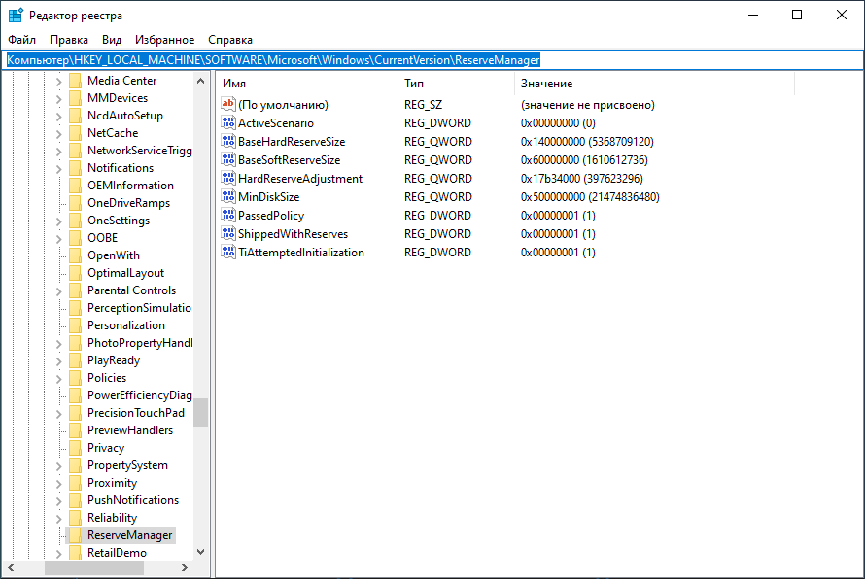
Task: Open the Избранное menu
Action: pyautogui.click(x=164, y=40)
